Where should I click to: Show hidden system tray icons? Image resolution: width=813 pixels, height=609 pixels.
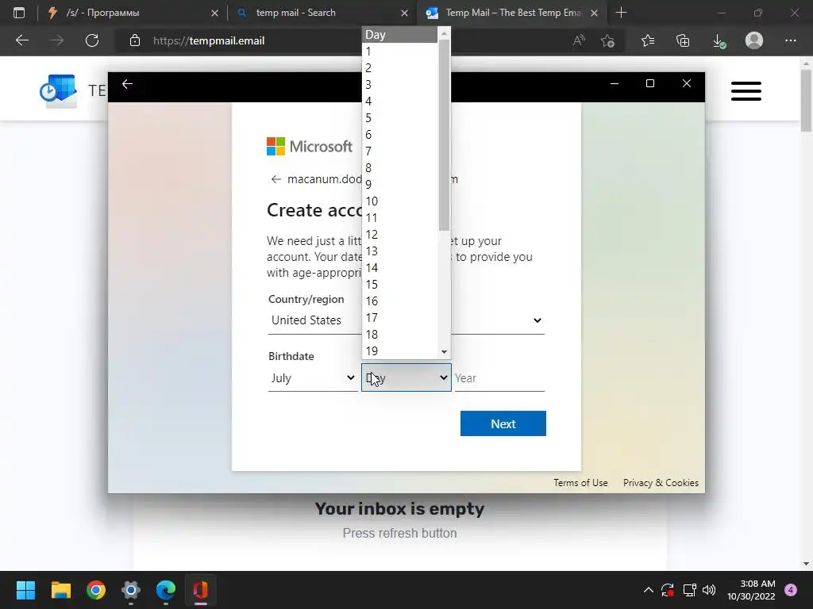(648, 590)
